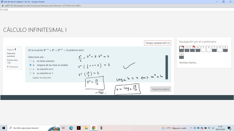
Task: Click the Respuesta guardada status text
Action: coord(11,55)
